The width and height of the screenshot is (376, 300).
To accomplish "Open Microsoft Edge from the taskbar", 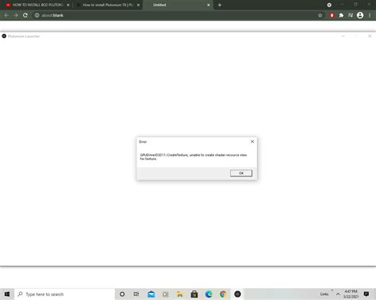I will 209,294.
